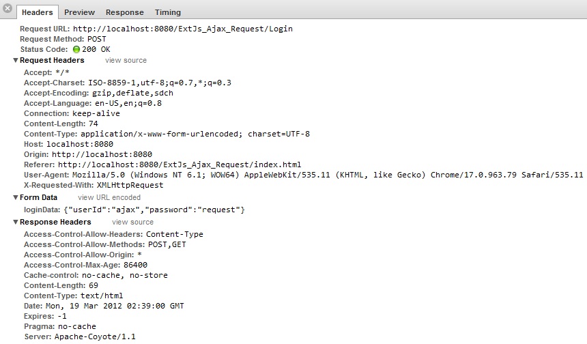
Task: Collapse the Form Data section
Action: click(x=15, y=197)
